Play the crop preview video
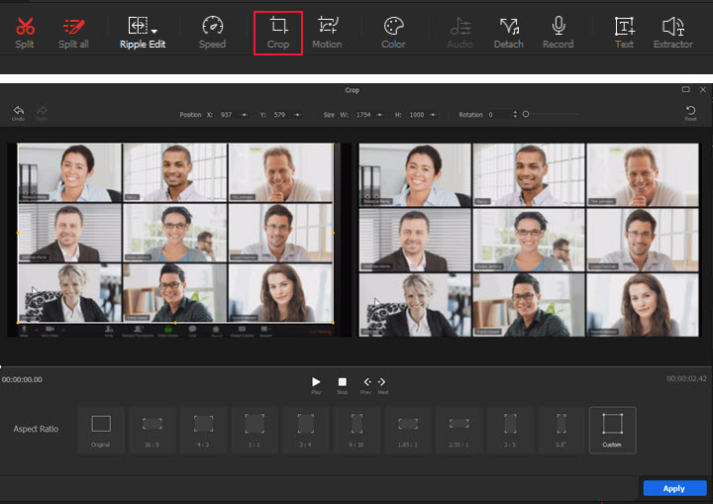The height and width of the screenshot is (504, 713). coord(316,382)
